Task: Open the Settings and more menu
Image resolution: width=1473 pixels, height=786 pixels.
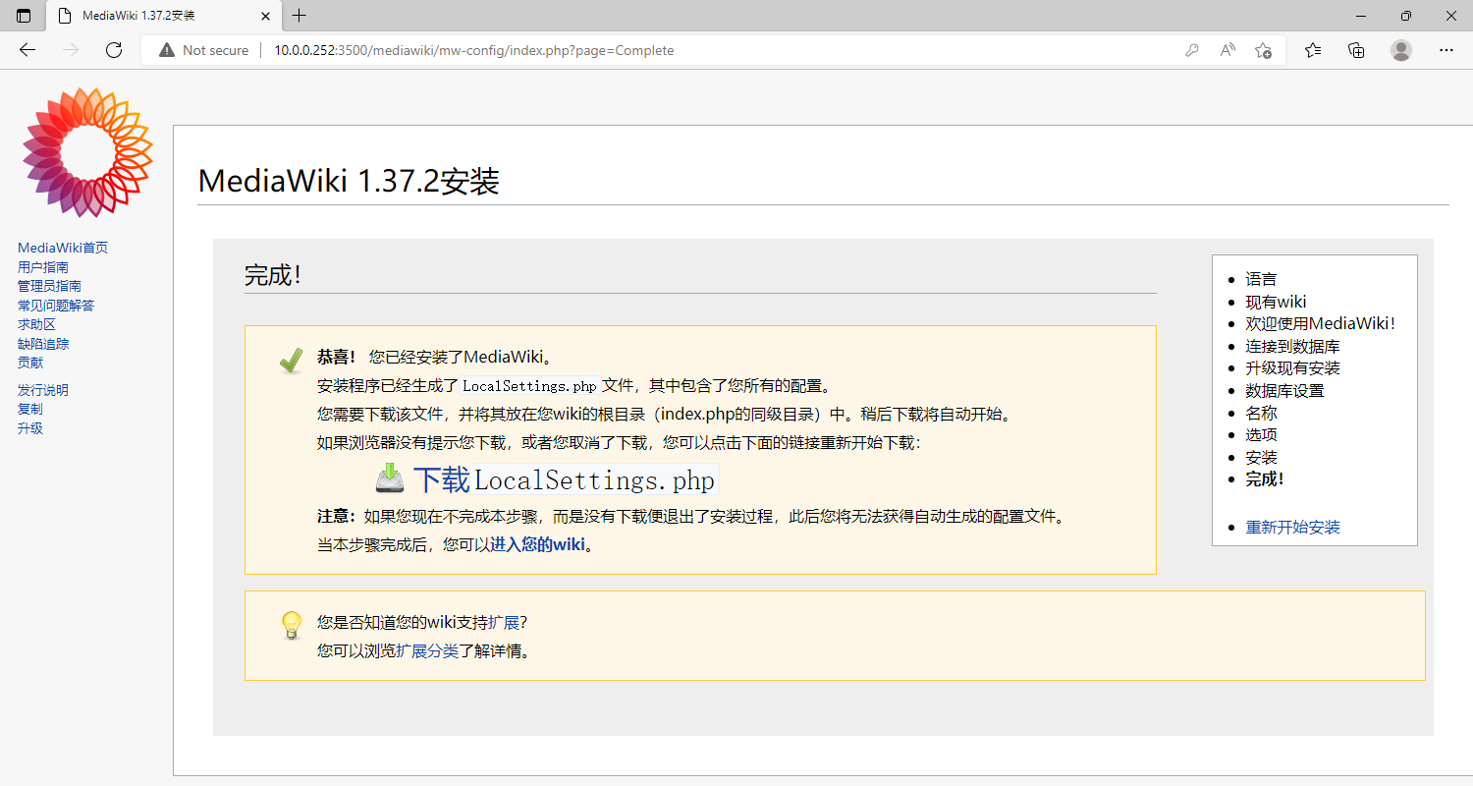Action: [x=1446, y=50]
